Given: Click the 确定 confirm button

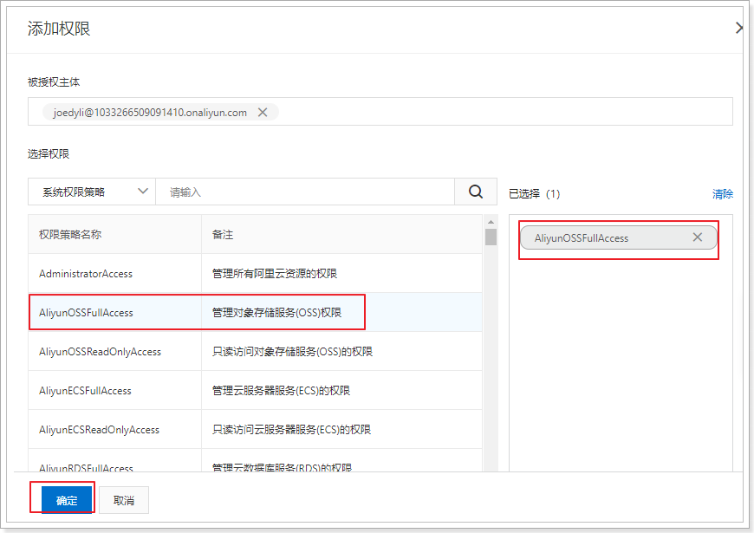Looking at the screenshot, I should [67, 500].
